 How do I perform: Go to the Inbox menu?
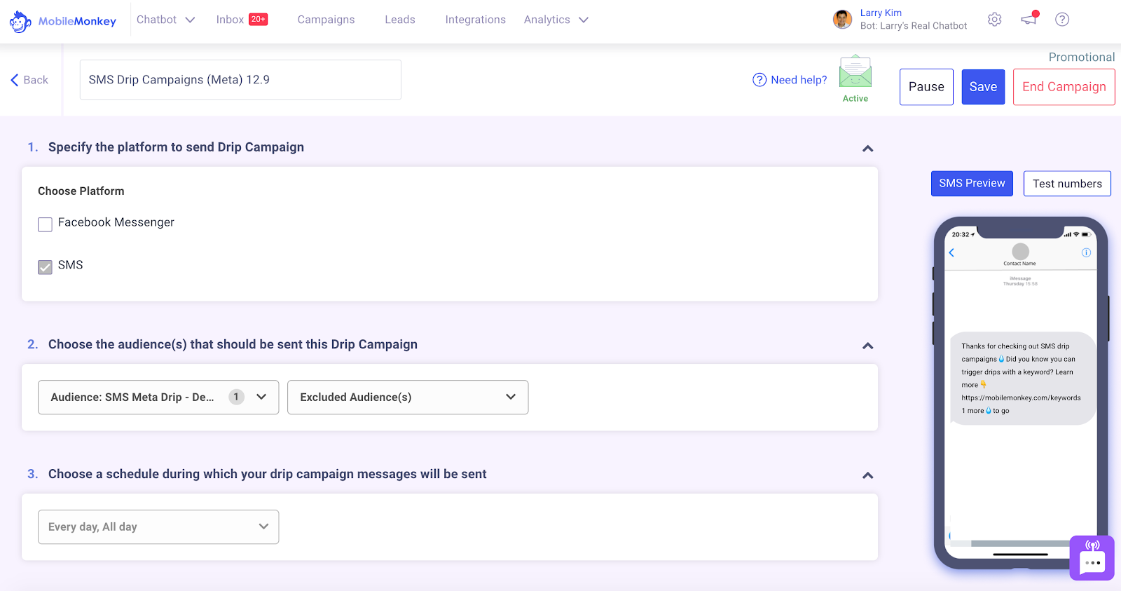click(230, 20)
